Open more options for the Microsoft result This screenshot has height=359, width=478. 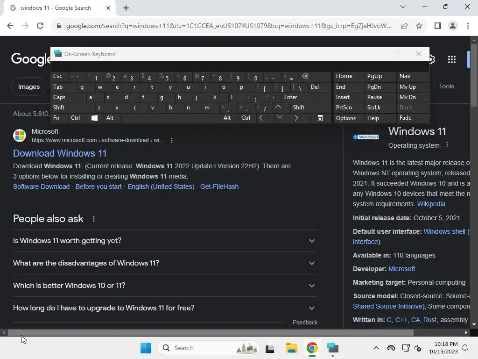click(x=172, y=140)
